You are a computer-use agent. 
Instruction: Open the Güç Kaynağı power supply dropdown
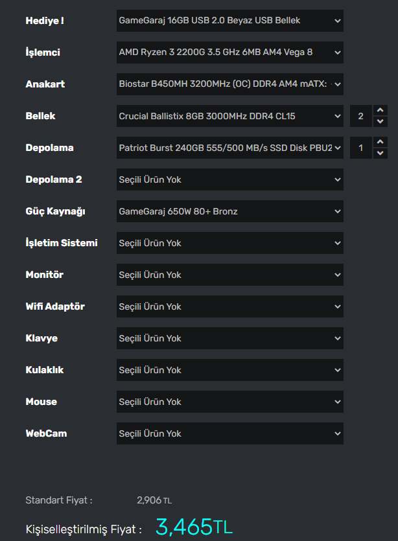(229, 211)
